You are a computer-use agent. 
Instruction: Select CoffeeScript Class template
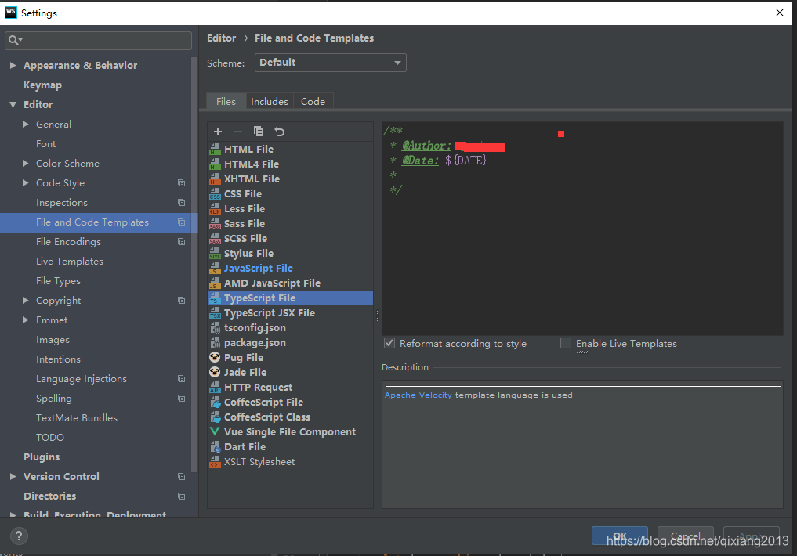290,417
